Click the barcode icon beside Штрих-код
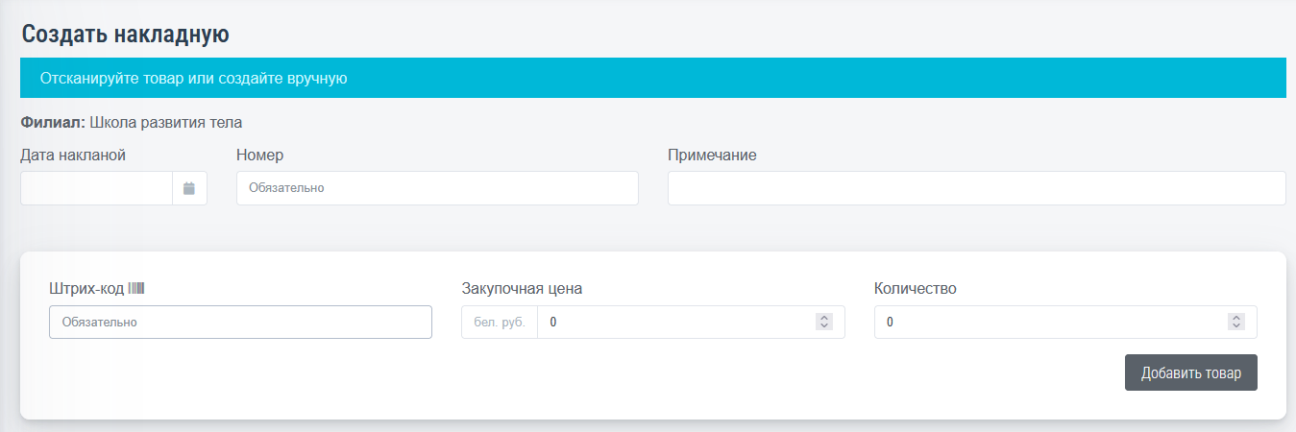This screenshot has height=432, width=1296. click(136, 288)
